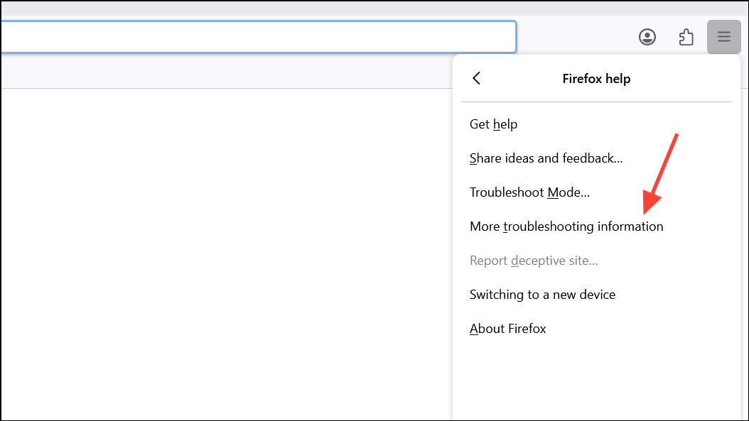This screenshot has width=749, height=421.
Task: Click the greyed-out Report deceptive site… entry
Action: (534, 261)
